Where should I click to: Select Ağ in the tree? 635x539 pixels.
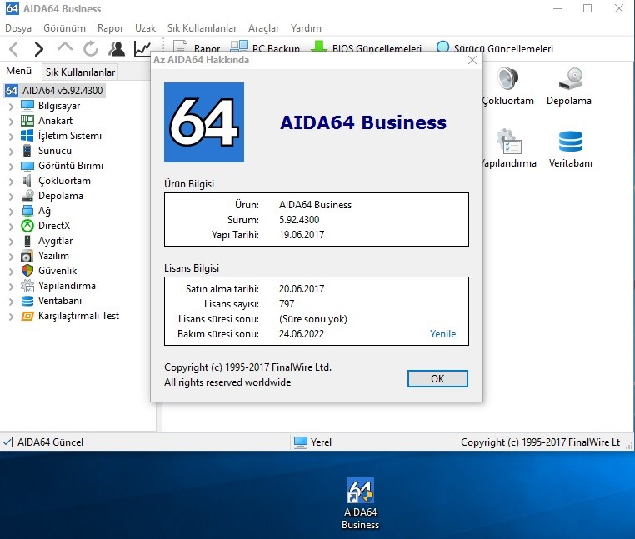pos(44,211)
